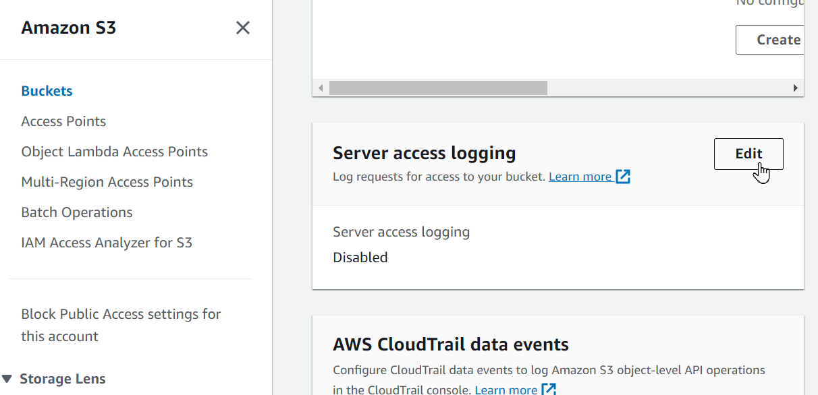Image resolution: width=818 pixels, height=395 pixels.
Task: Click the horizontal scrollbar thumb
Action: tap(438, 88)
